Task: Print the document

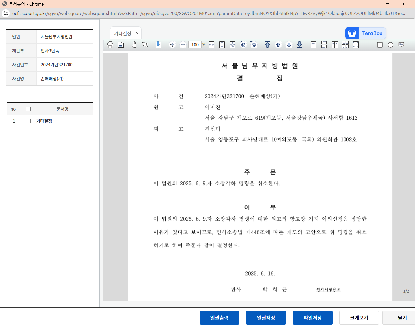Action: pyautogui.click(x=110, y=44)
